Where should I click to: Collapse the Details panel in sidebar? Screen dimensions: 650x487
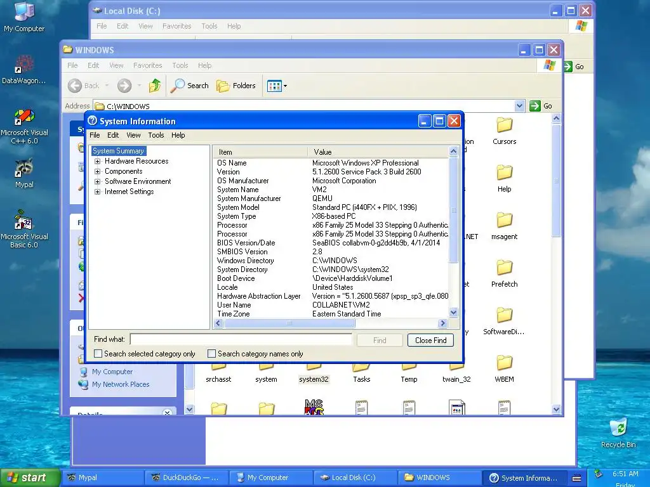coord(167,412)
